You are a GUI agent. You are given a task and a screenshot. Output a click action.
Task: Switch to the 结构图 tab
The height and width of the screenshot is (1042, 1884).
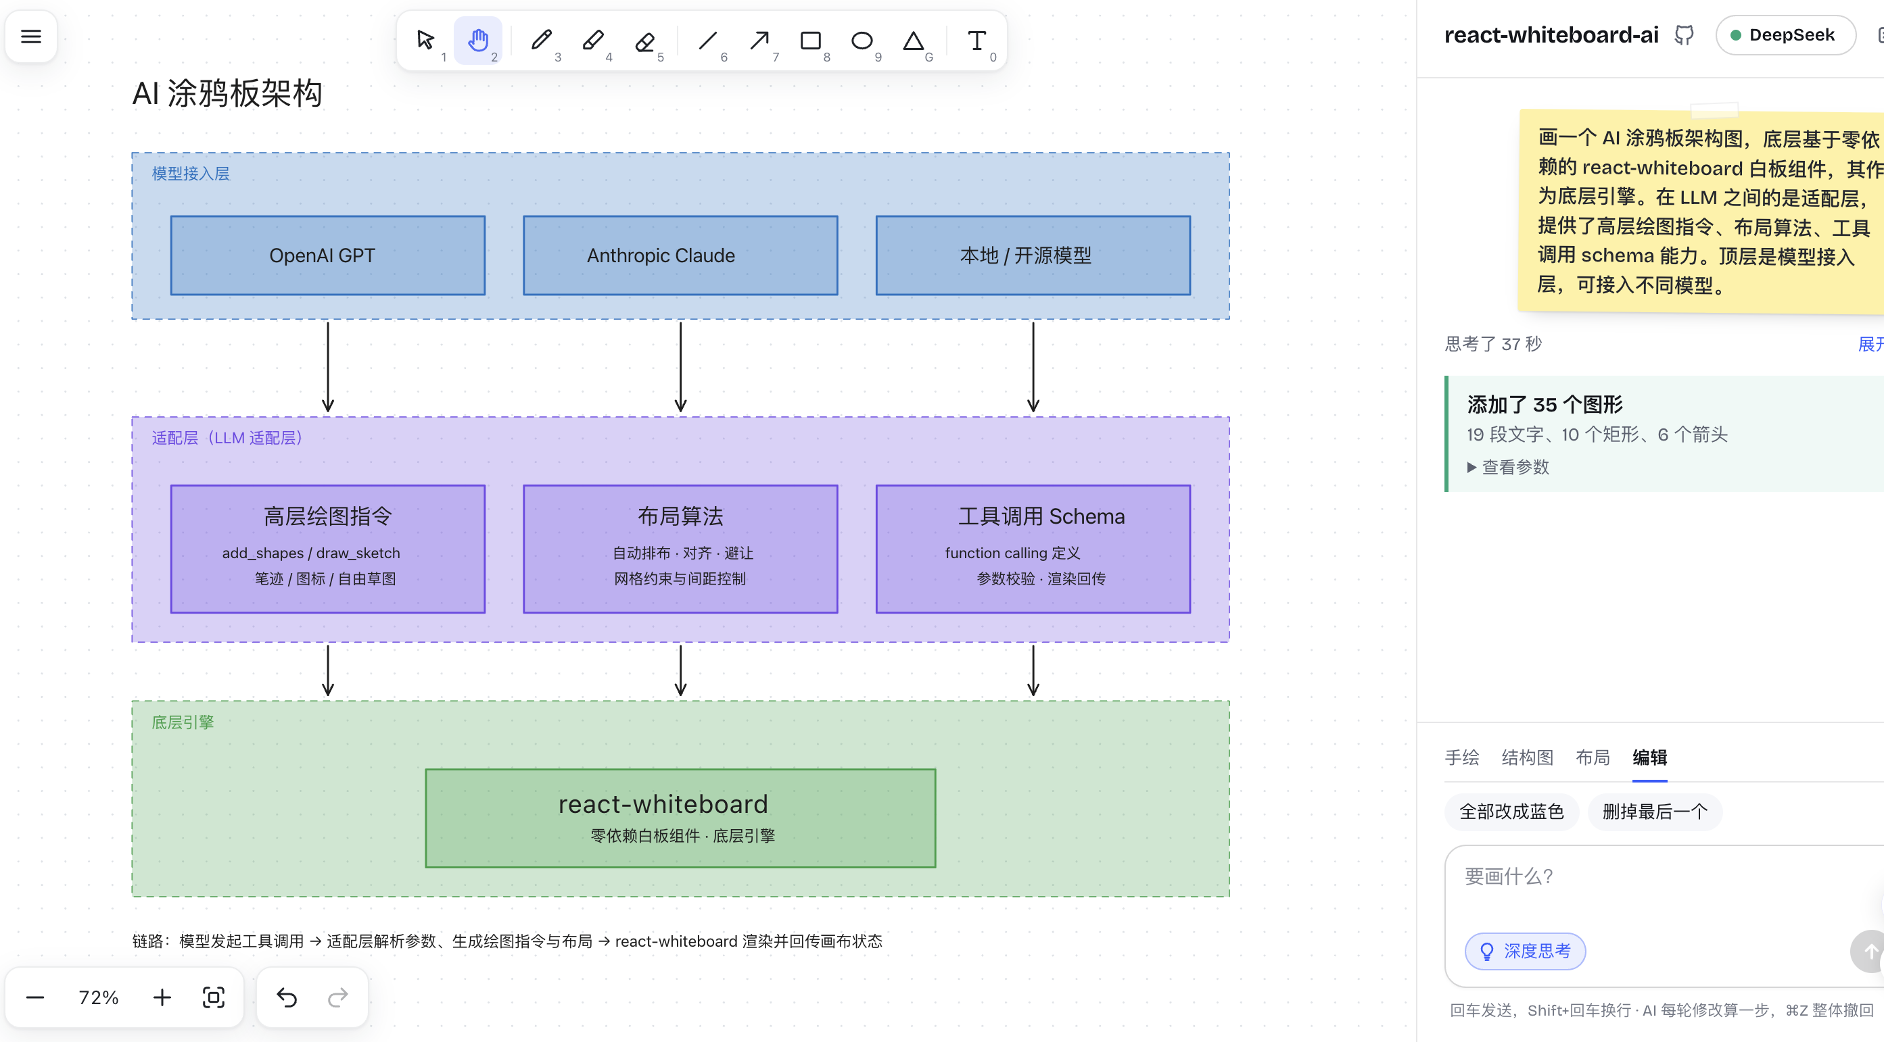pyautogui.click(x=1527, y=757)
